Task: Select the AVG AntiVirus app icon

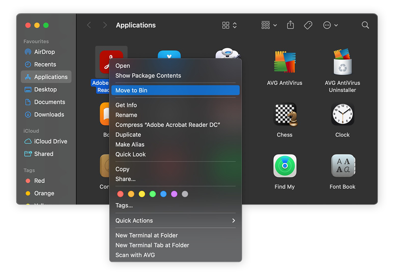Action: click(285, 62)
